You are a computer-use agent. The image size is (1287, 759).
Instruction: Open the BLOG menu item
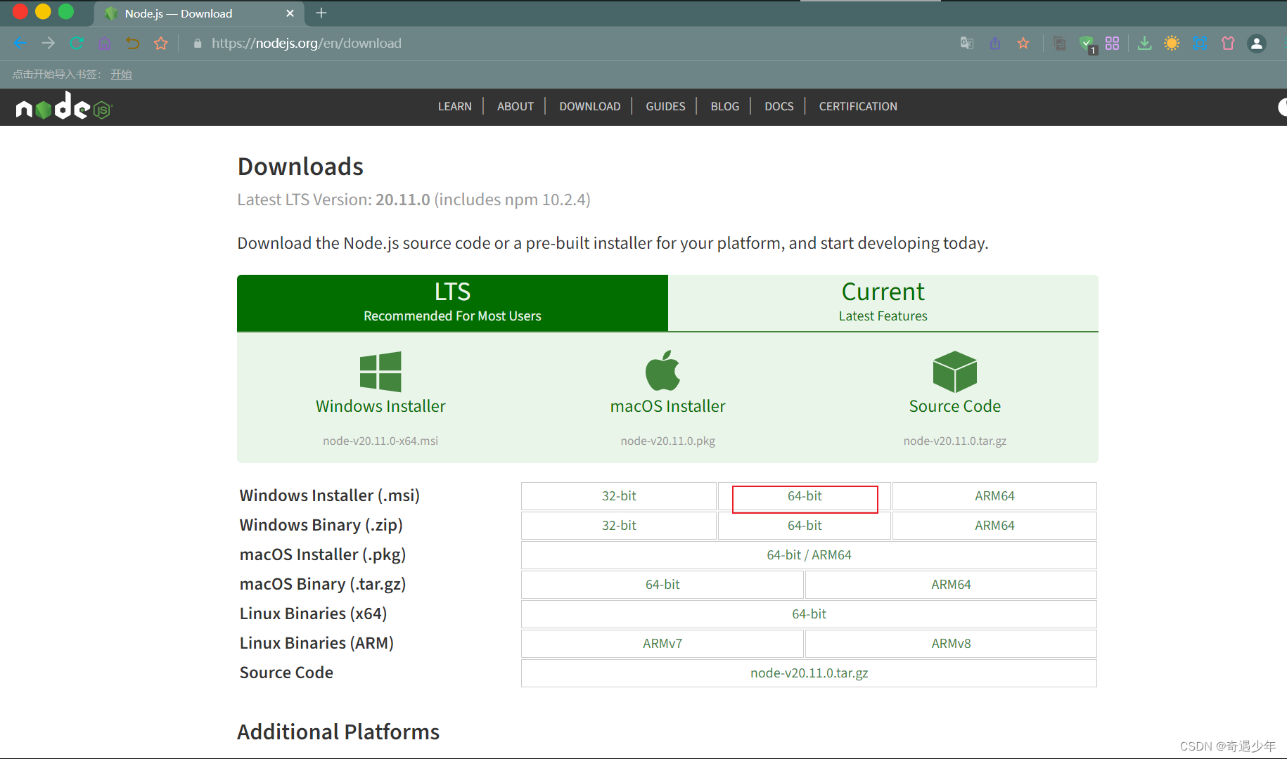725,106
